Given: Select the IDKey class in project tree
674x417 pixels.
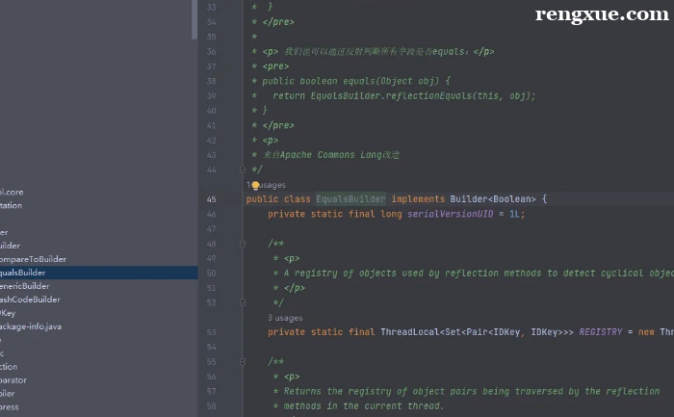Looking at the screenshot, I should tap(8, 313).
